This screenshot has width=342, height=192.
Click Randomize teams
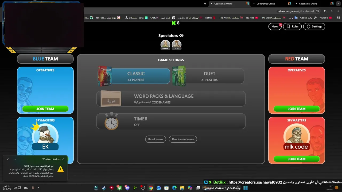point(183,139)
